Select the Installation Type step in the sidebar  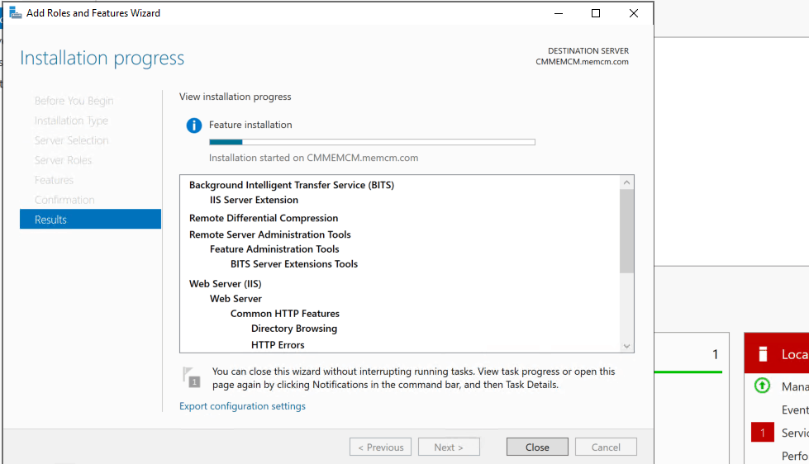[x=71, y=121]
